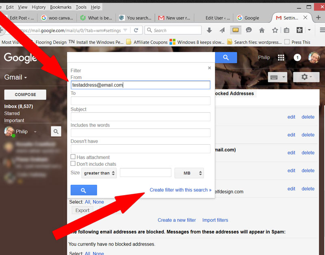The width and height of the screenshot is (325, 255).
Task: Click the chat search magnifier in the sidebar
Action: 56,131
